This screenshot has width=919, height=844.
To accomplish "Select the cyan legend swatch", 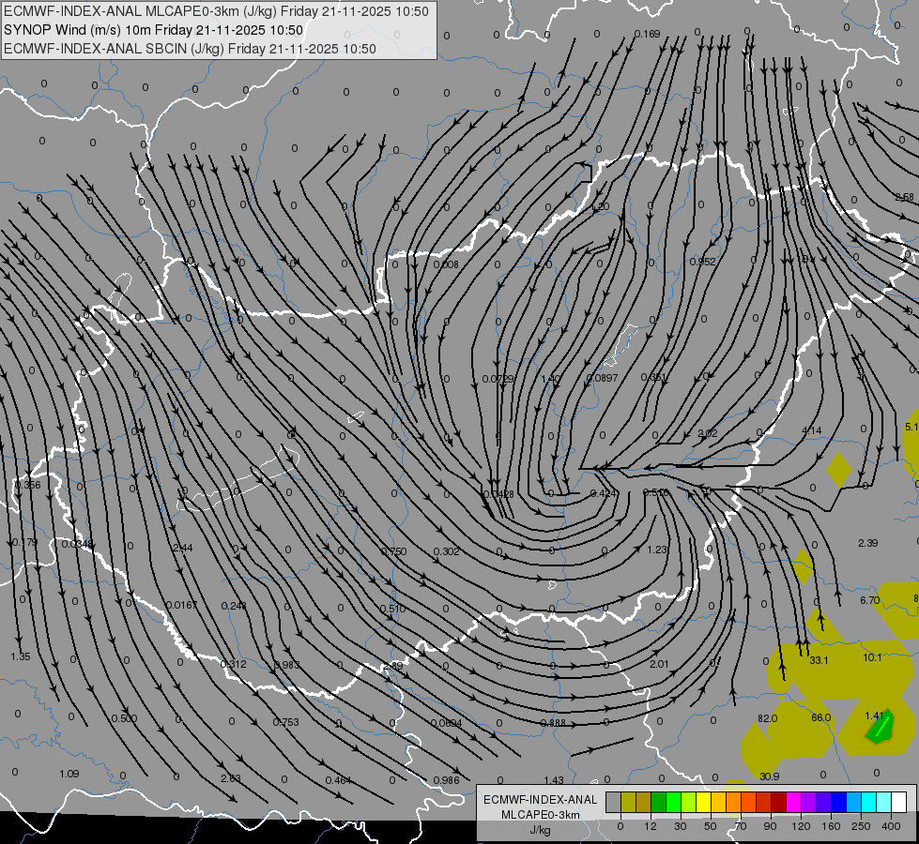I will 868,802.
